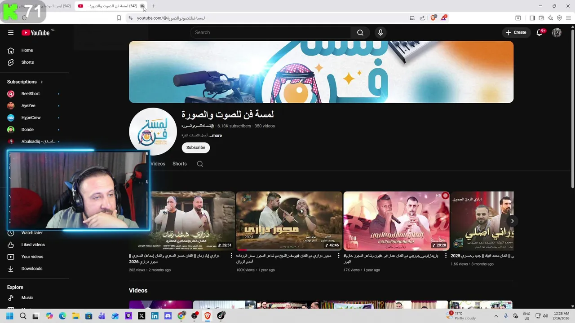Click the share page icon in address bar

pos(422,18)
